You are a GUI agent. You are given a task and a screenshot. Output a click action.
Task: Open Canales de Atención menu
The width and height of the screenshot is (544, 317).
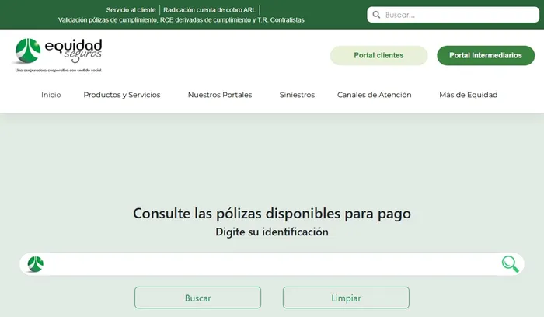click(x=375, y=95)
